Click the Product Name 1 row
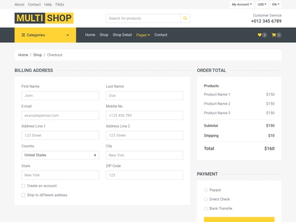Screen dimensions: 296x222 [239, 94]
